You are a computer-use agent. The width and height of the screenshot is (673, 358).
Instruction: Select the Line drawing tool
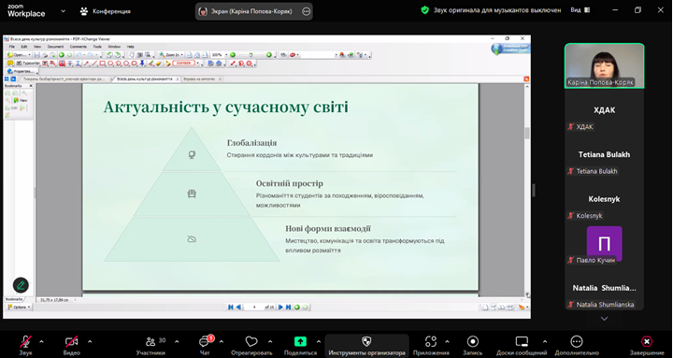(94, 64)
